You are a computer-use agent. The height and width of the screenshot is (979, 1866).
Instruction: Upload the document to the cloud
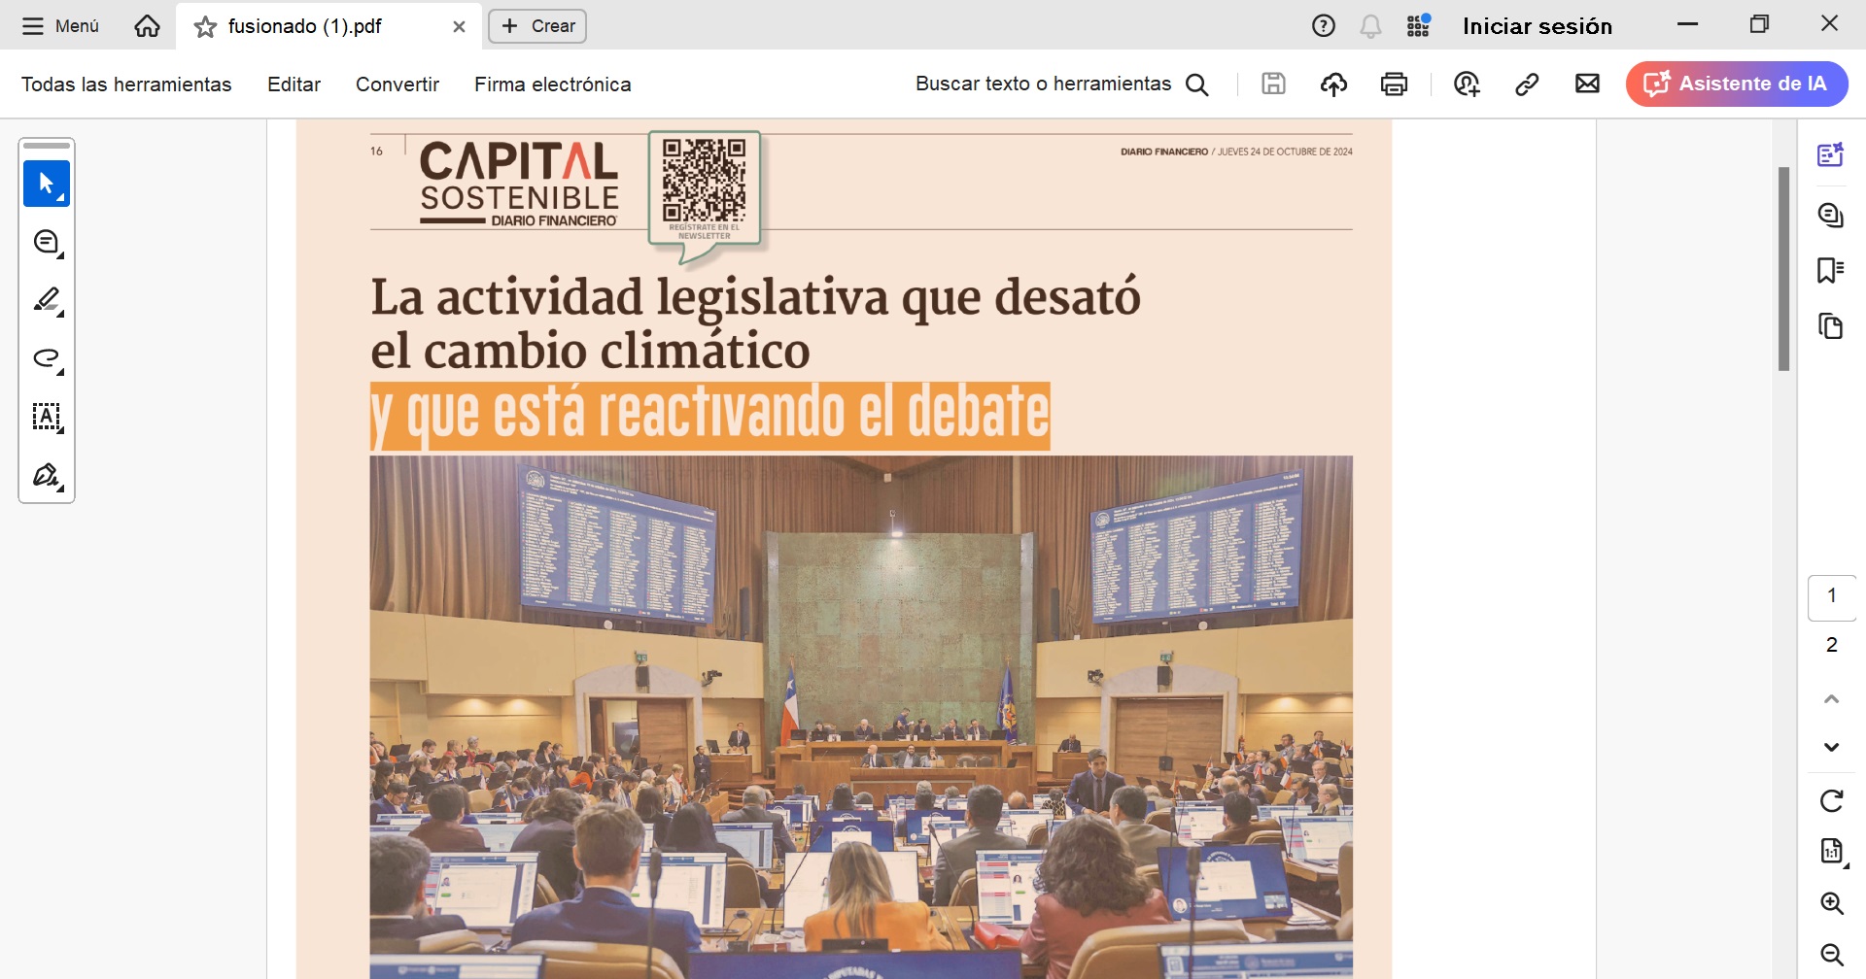pos(1332,84)
